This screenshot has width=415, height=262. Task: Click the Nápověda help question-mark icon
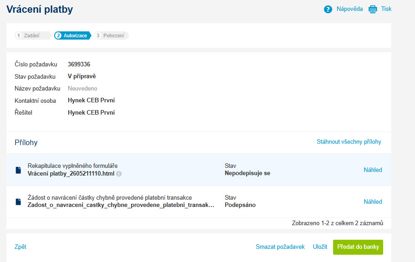point(328,9)
